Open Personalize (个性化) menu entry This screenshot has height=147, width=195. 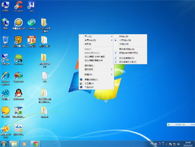96,87
